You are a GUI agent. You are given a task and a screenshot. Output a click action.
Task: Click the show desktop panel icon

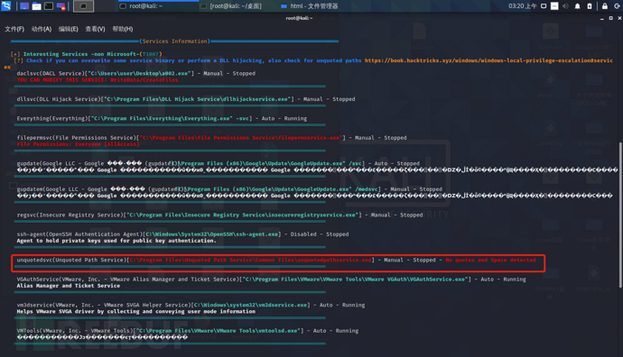click(24, 6)
